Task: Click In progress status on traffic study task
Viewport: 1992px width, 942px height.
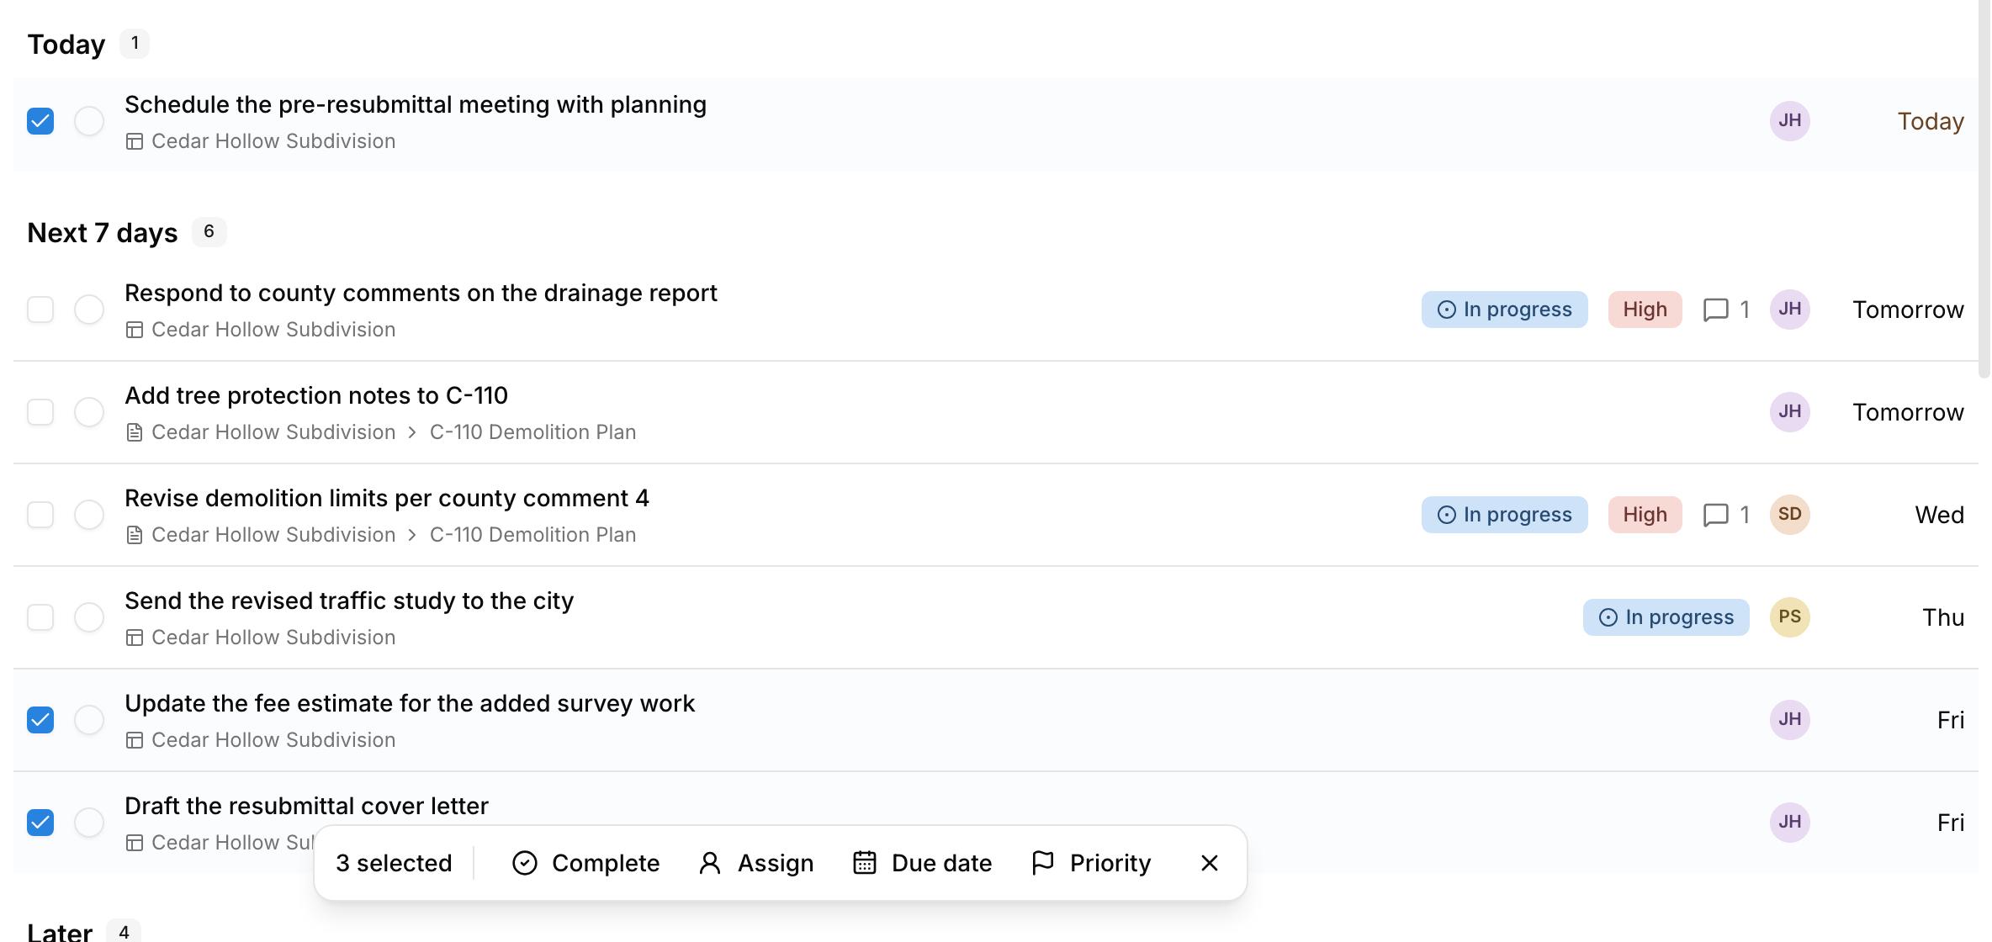Action: (x=1666, y=617)
